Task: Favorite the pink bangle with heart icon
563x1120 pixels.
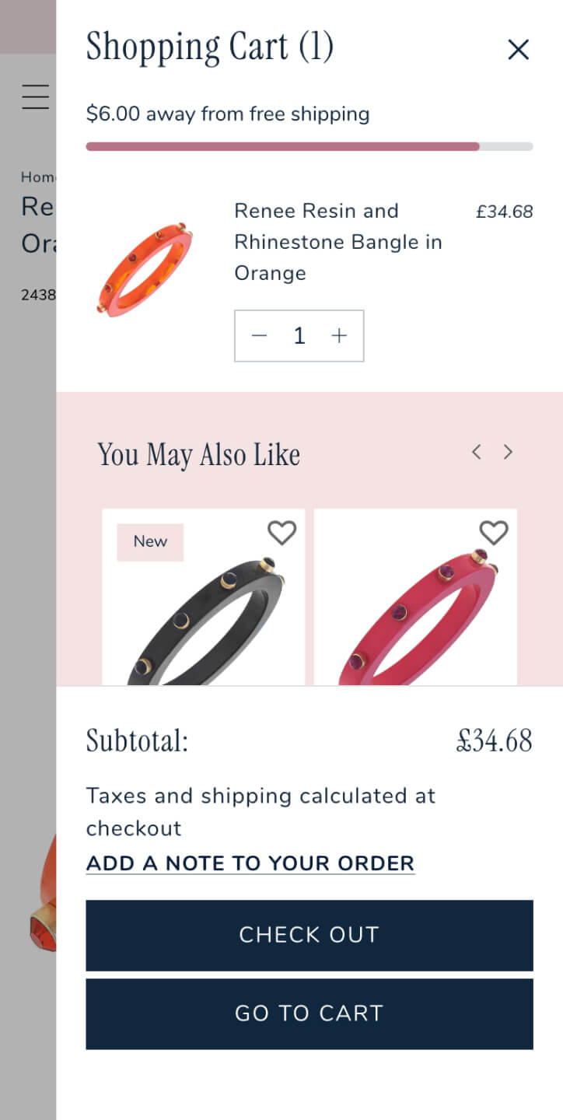Action: click(x=493, y=533)
